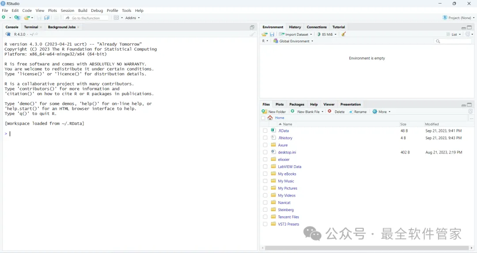Load workspace with Environment folder icon
This screenshot has height=253, width=477.
pos(265,34)
